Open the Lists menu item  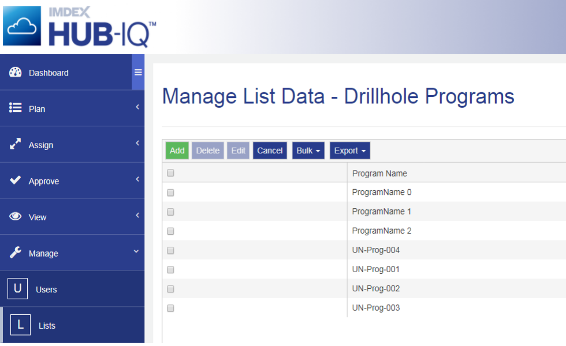(47, 326)
